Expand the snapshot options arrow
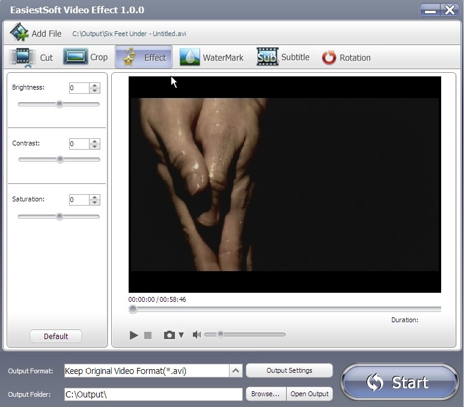This screenshot has height=407, width=464. (182, 335)
